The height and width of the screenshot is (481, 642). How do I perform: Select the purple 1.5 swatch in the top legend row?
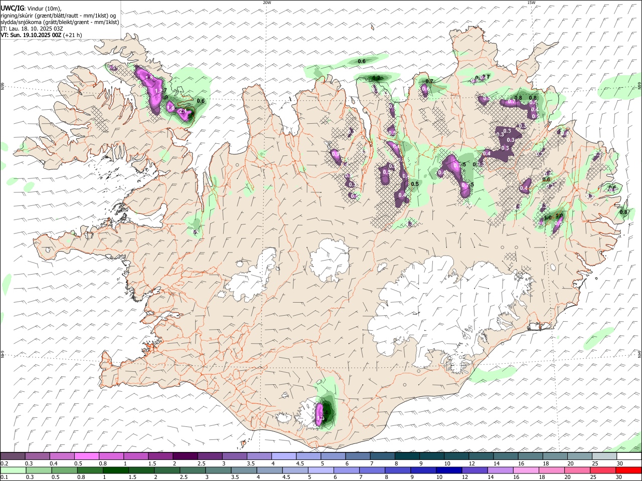(160, 456)
